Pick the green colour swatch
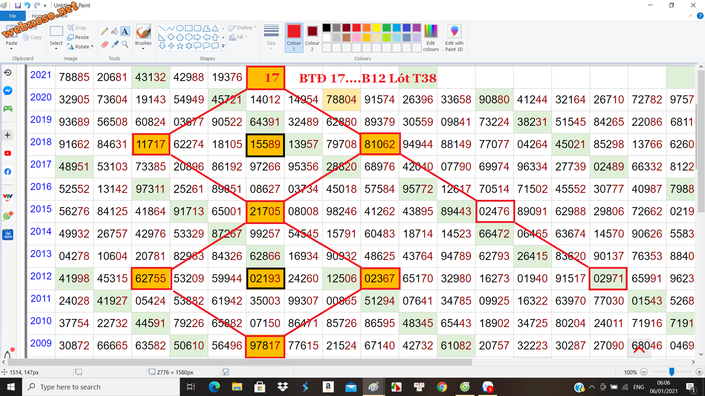 pyautogui.click(x=387, y=27)
